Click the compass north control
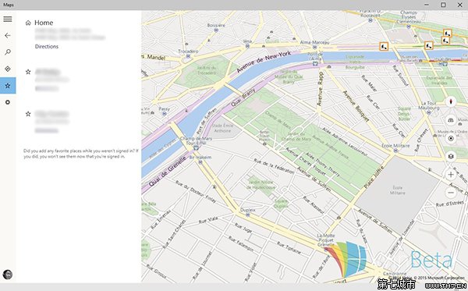 [x=451, y=101]
